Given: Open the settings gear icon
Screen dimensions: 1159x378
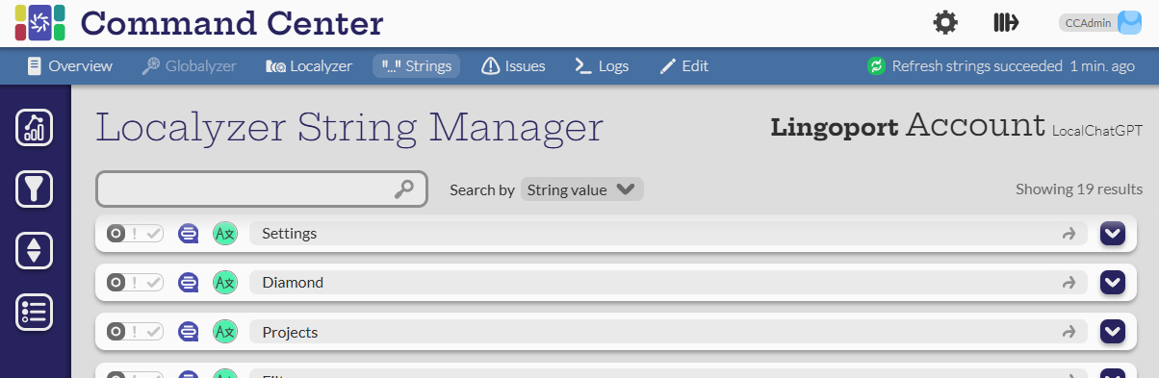Looking at the screenshot, I should [x=946, y=22].
